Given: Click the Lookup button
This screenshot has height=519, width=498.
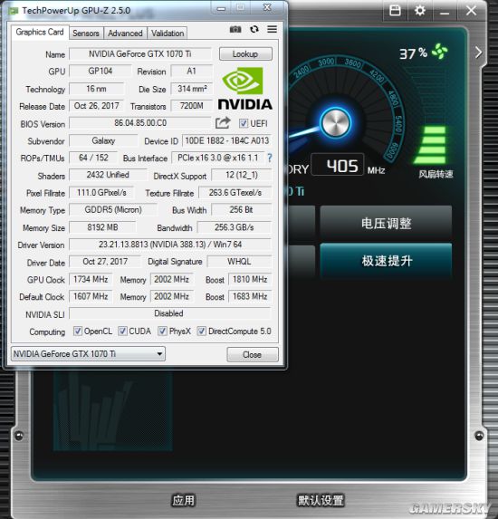Looking at the screenshot, I should (x=245, y=54).
